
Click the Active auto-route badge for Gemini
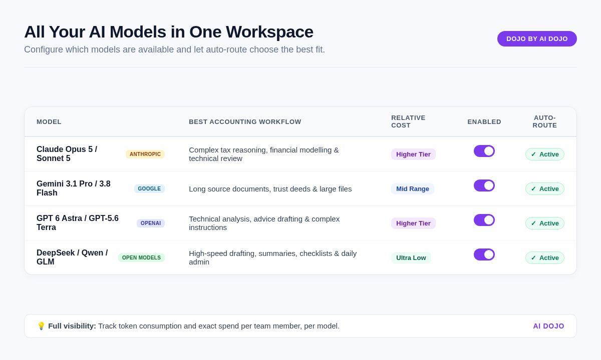[x=545, y=188]
